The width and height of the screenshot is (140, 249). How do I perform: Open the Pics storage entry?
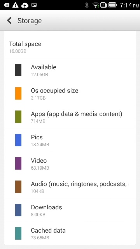[70, 140]
